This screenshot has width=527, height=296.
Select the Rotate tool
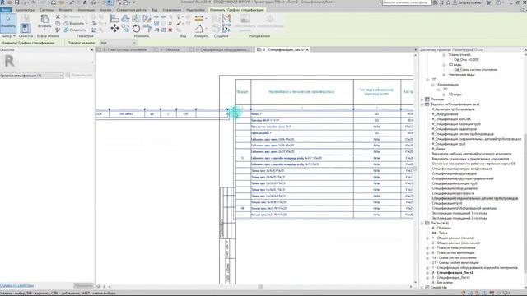coord(136,29)
